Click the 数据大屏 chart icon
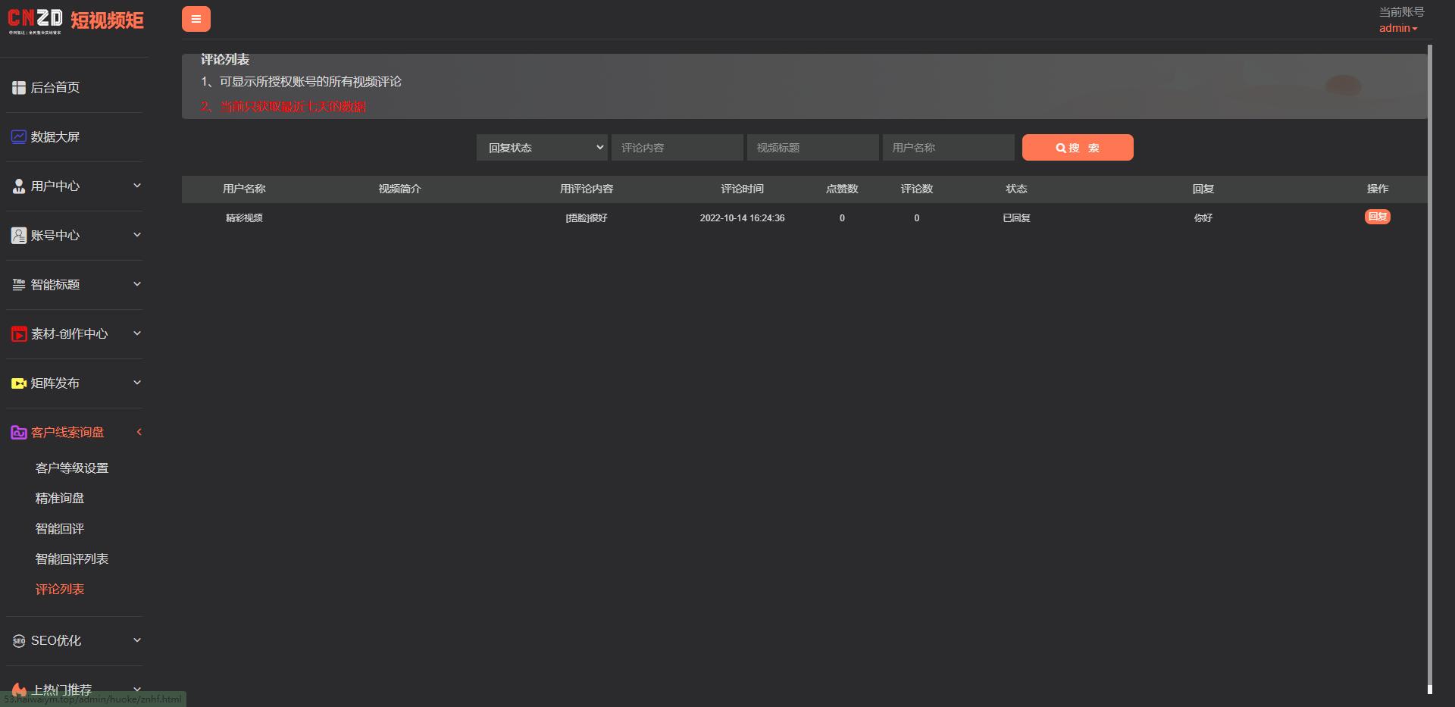 click(19, 137)
